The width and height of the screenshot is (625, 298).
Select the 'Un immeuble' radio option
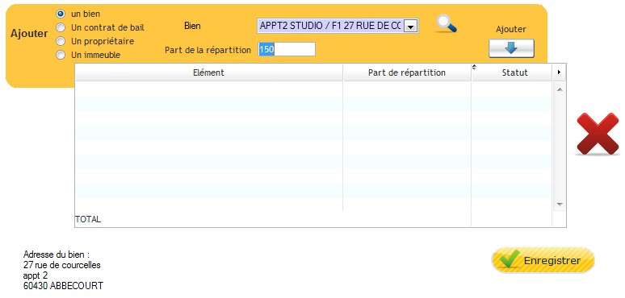pos(61,55)
